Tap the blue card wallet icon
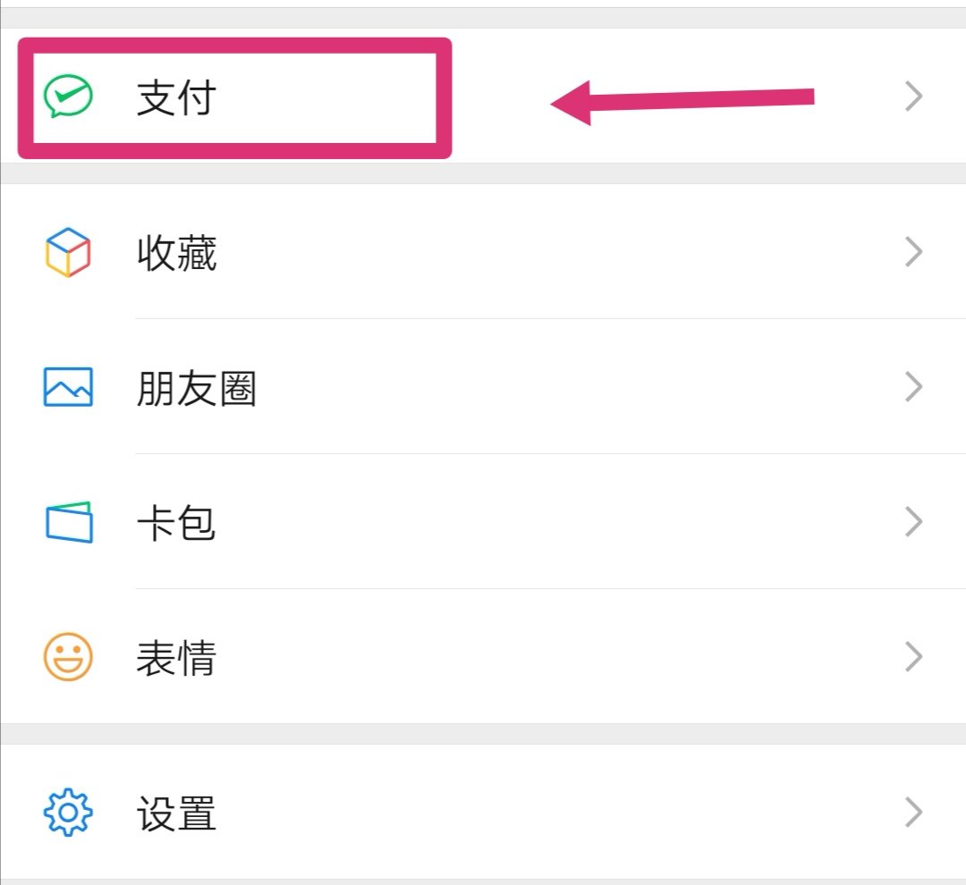 [68, 522]
